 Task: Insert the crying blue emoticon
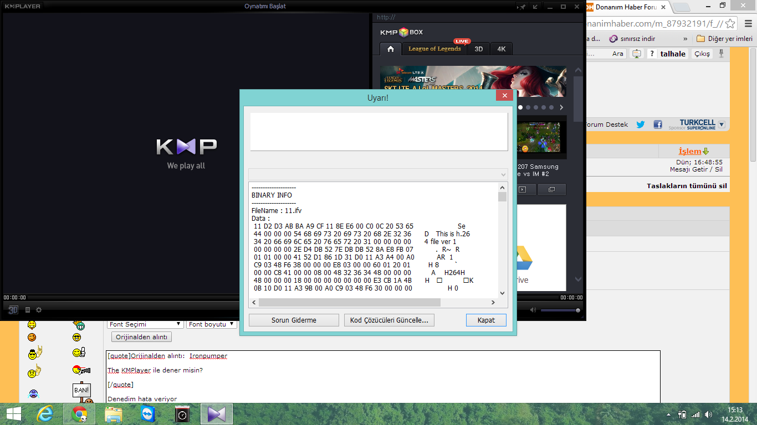(33, 394)
